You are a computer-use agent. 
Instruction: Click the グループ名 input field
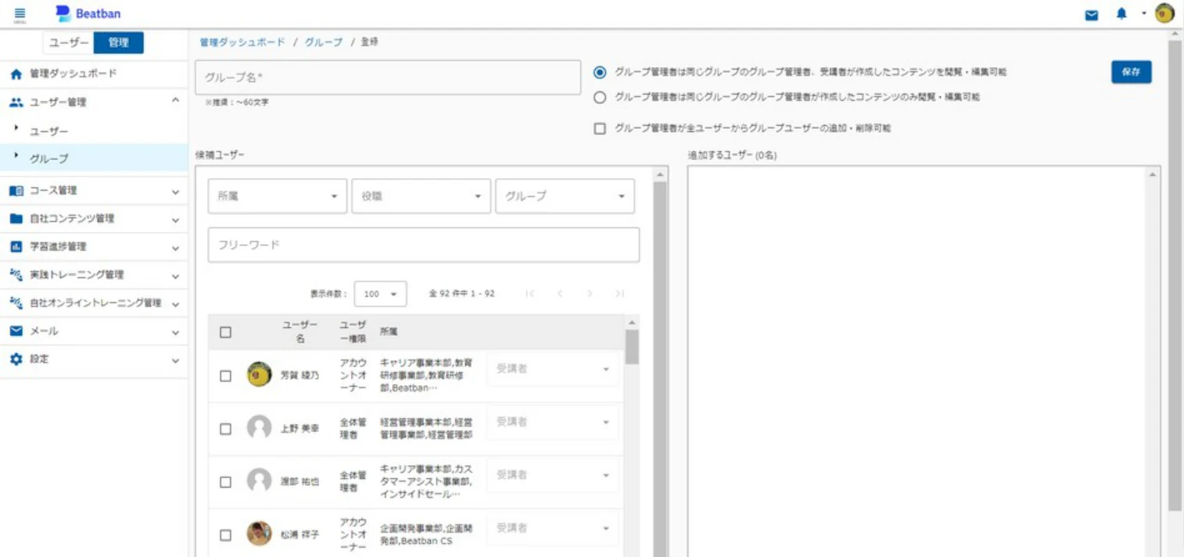pyautogui.click(x=388, y=77)
